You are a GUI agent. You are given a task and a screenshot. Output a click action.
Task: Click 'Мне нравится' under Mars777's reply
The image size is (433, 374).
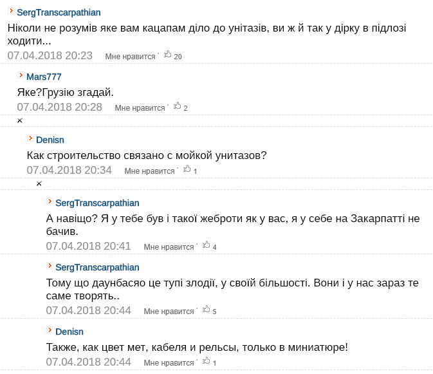[x=140, y=108]
